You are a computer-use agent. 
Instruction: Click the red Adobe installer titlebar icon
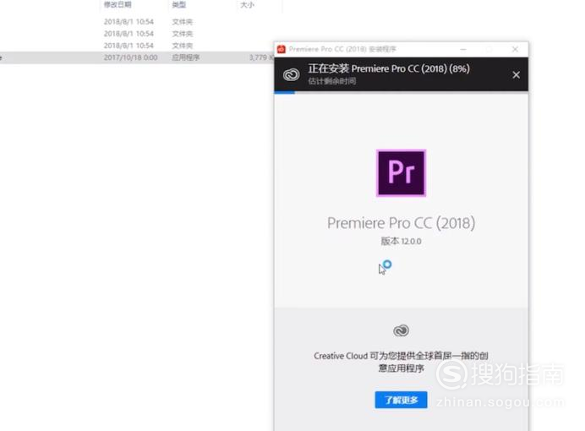[x=282, y=49]
